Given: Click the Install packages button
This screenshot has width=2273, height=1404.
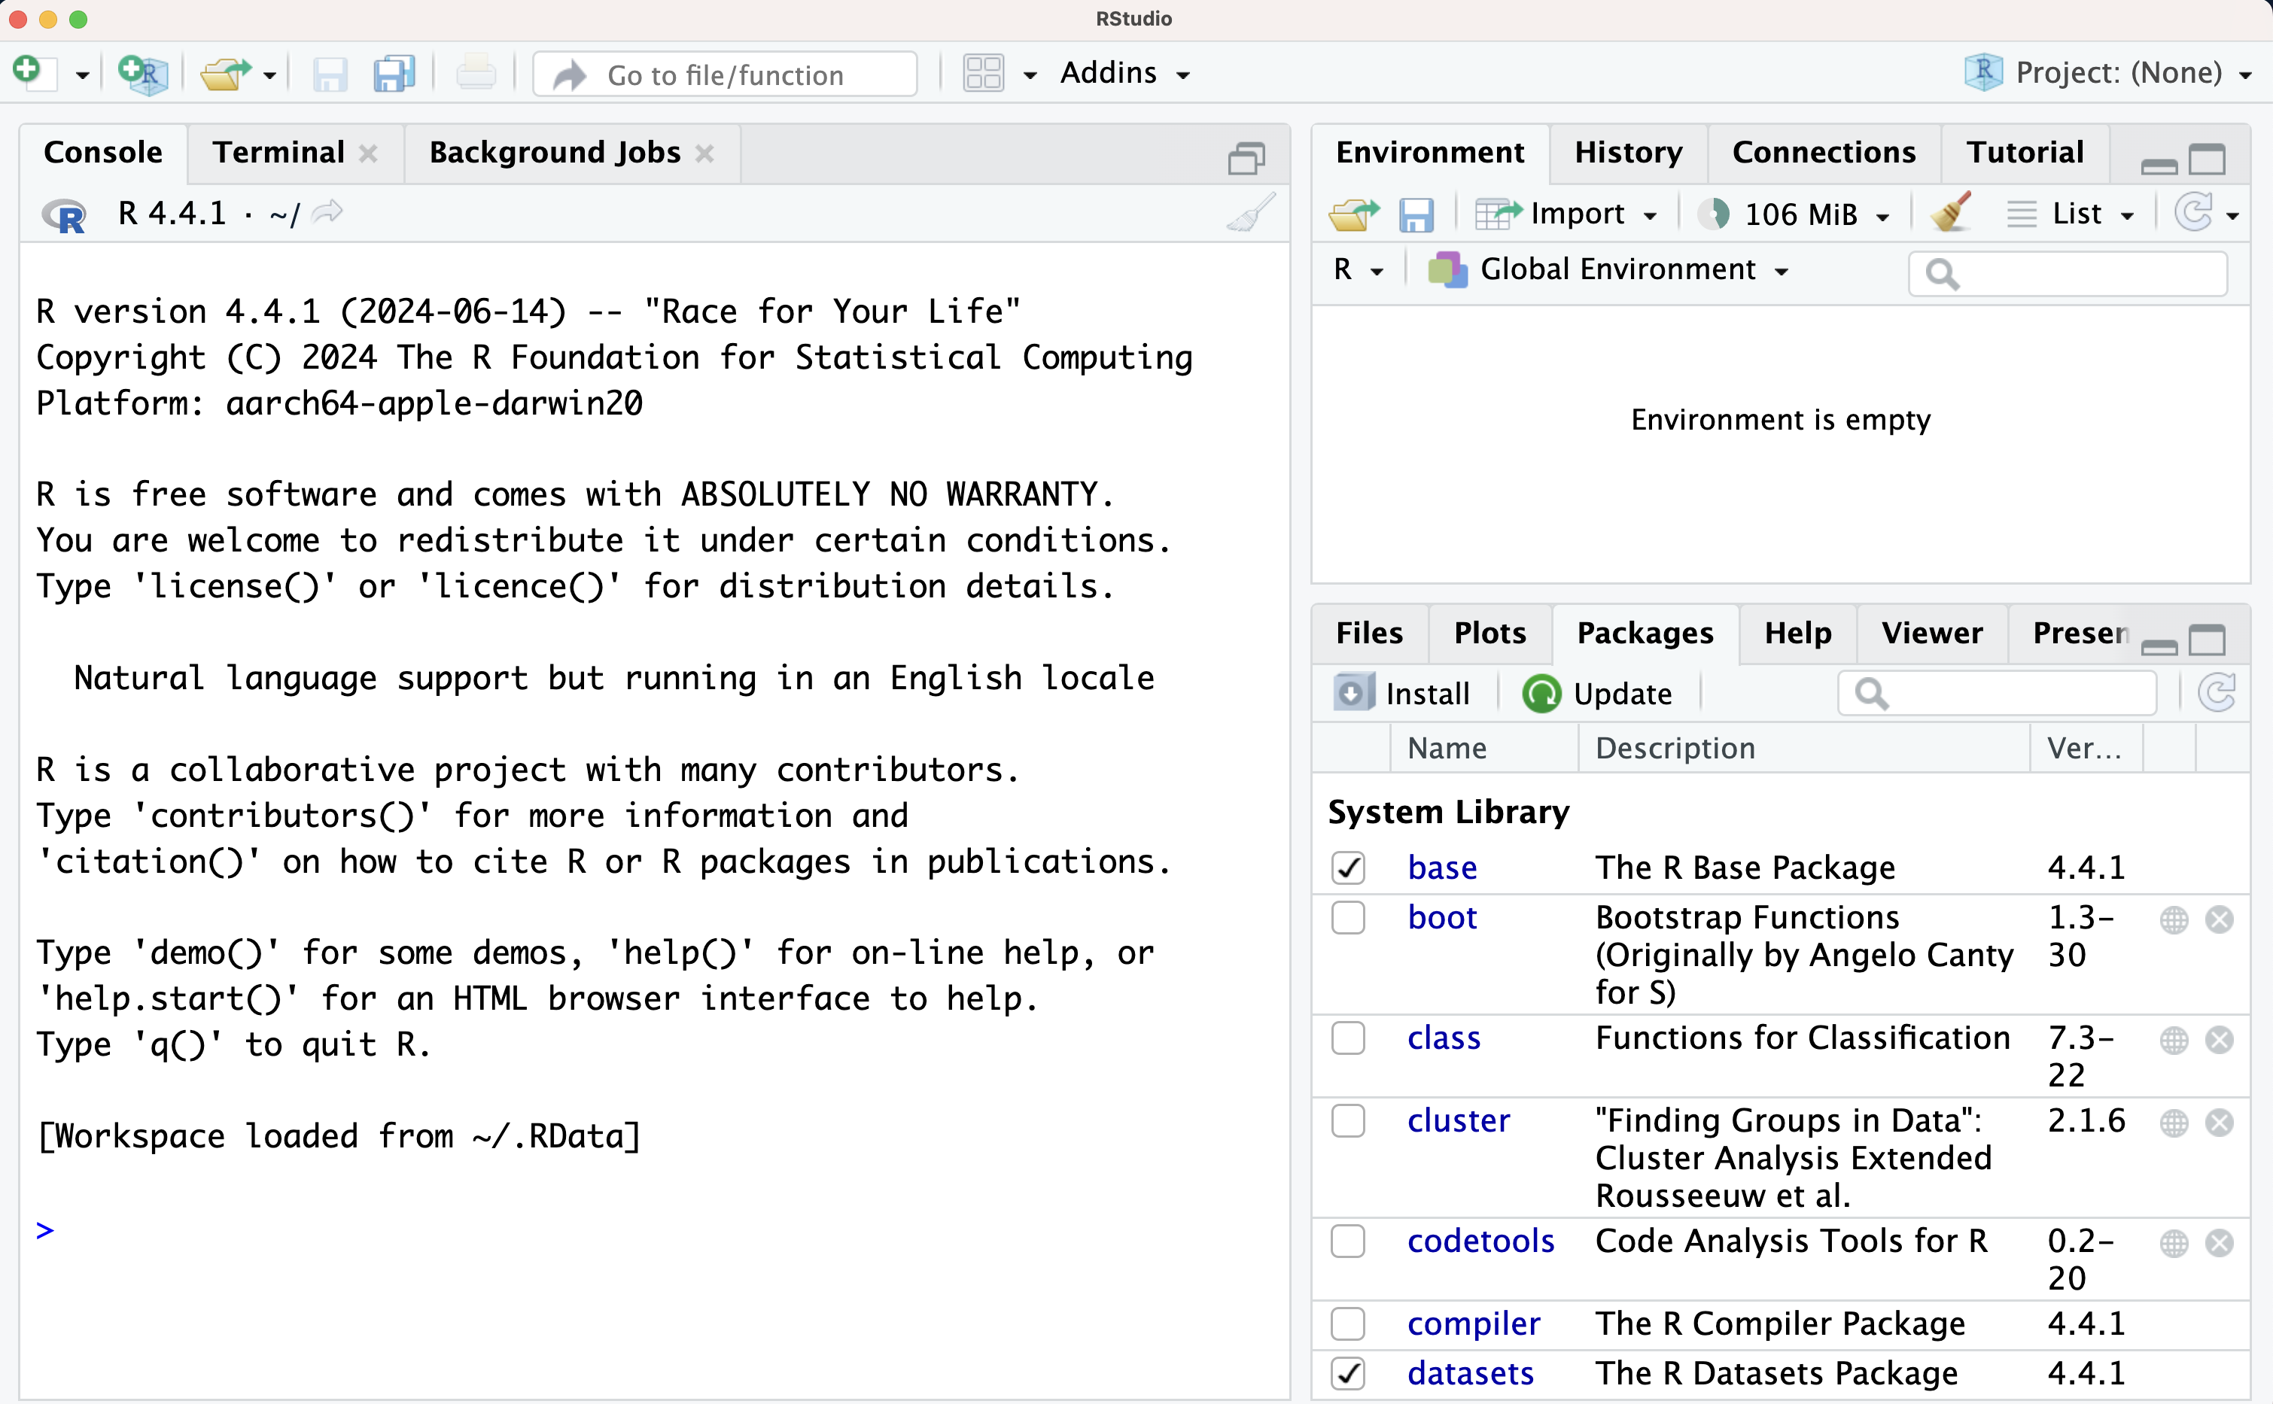Looking at the screenshot, I should tap(1401, 694).
